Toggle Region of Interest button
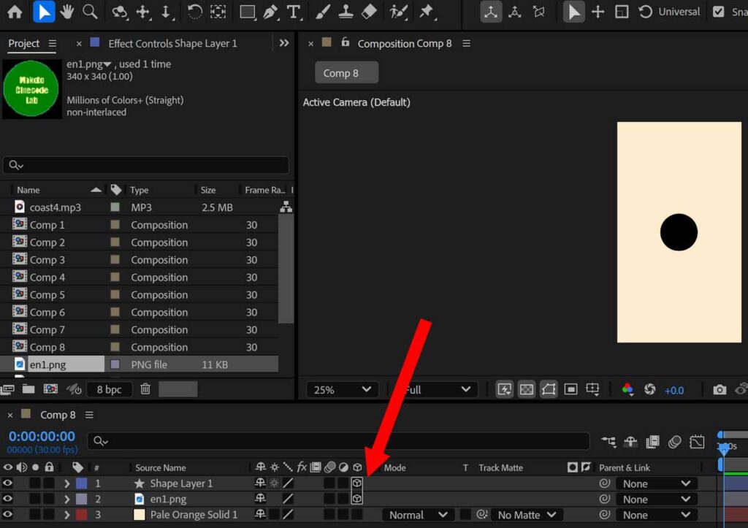 pyautogui.click(x=570, y=390)
